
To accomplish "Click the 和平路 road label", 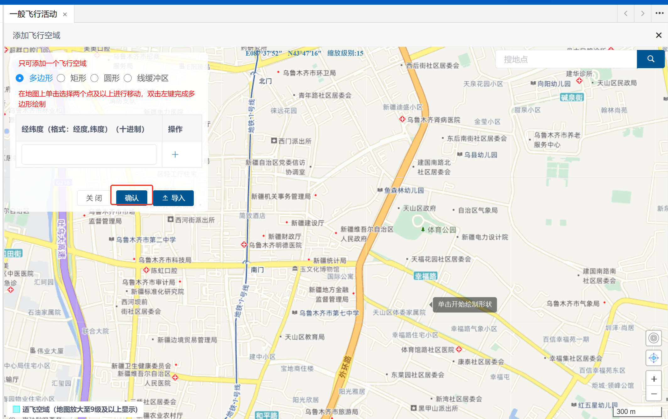I will [x=267, y=415].
